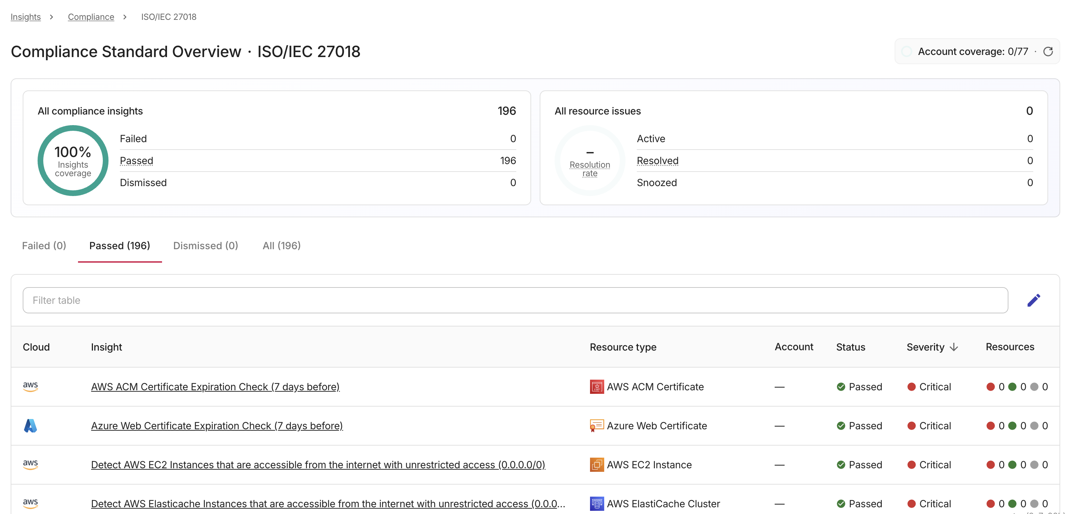The image size is (1068, 514).
Task: Click the Account column header
Action: [x=794, y=347]
